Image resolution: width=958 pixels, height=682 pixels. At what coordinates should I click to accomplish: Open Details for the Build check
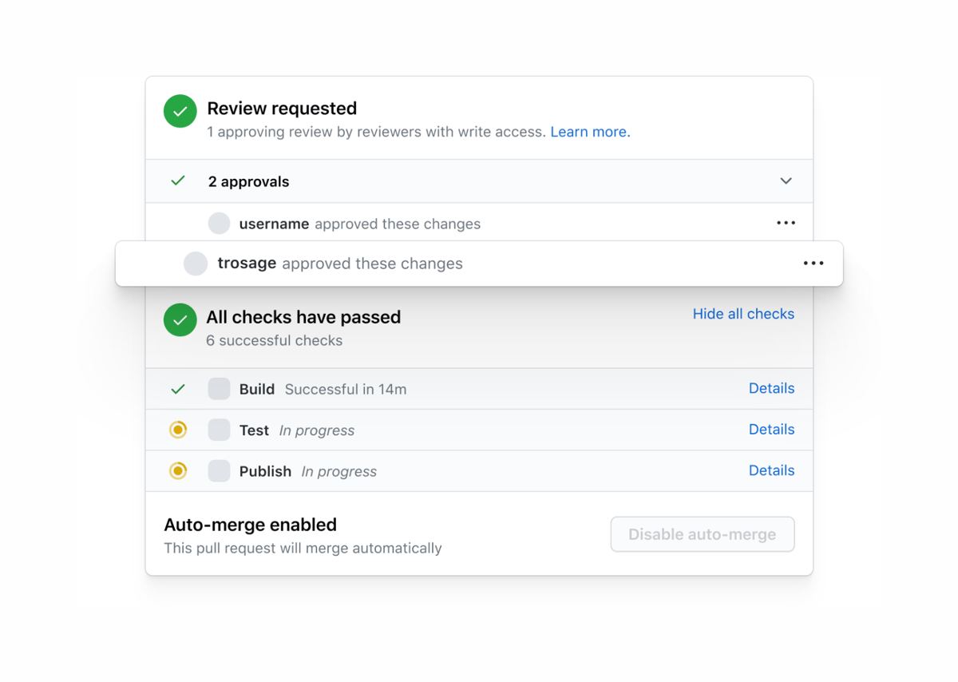pyautogui.click(x=771, y=388)
